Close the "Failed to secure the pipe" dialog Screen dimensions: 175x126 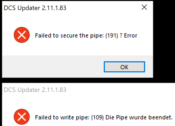(144, 7)
